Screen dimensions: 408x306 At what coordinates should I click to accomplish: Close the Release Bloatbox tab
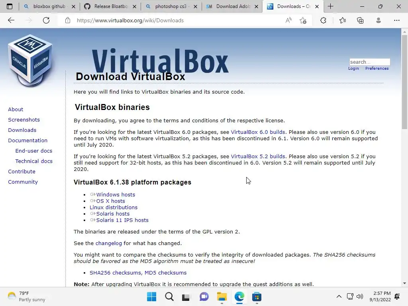click(135, 6)
